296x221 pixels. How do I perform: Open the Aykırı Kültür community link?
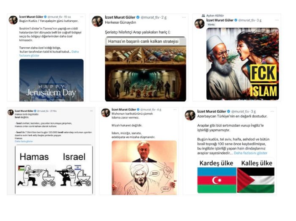click(215, 16)
